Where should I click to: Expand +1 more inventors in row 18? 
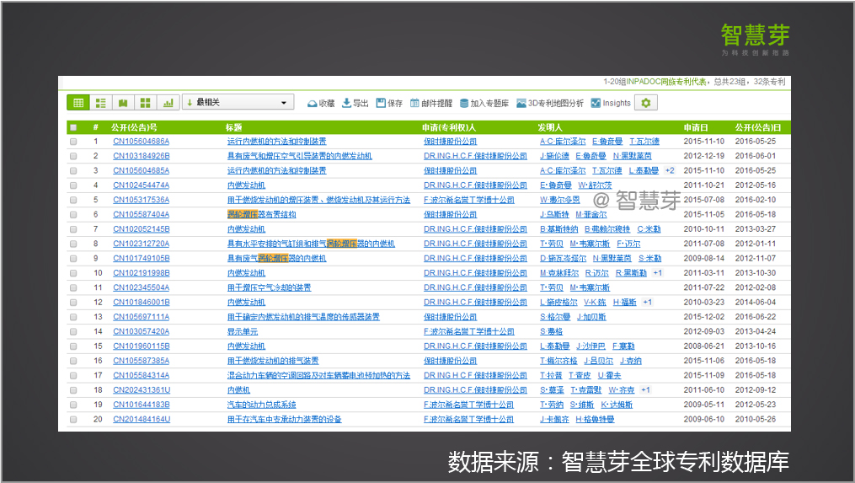coord(645,390)
